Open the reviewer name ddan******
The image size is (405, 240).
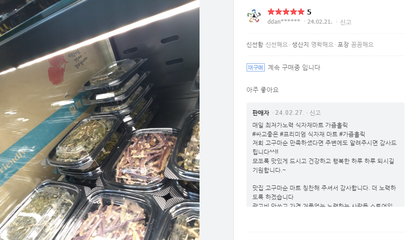tap(284, 21)
